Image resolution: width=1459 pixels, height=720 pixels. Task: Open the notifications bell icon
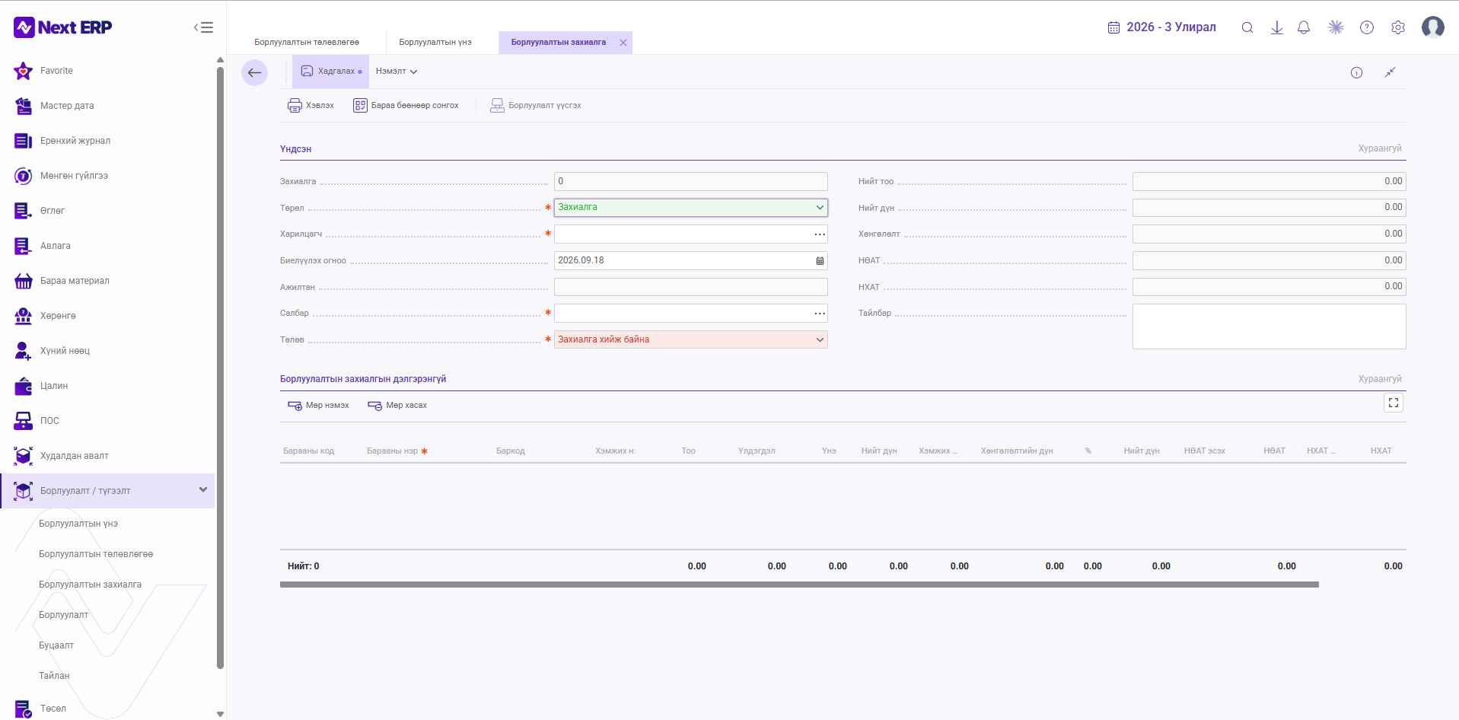coord(1304,27)
